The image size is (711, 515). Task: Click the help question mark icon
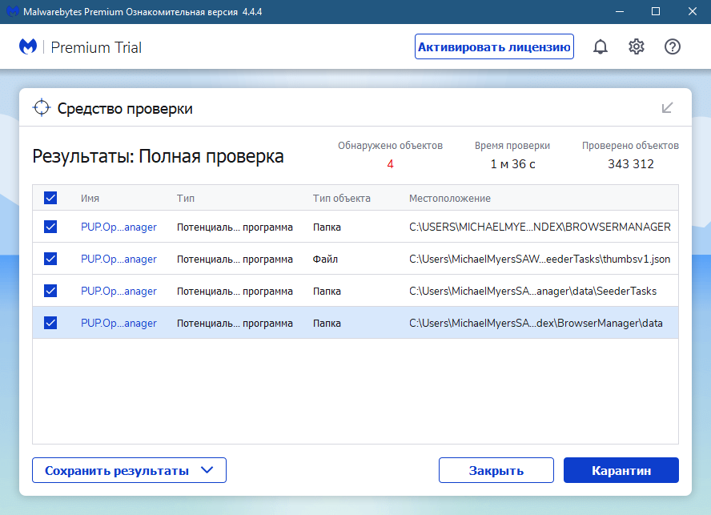672,46
